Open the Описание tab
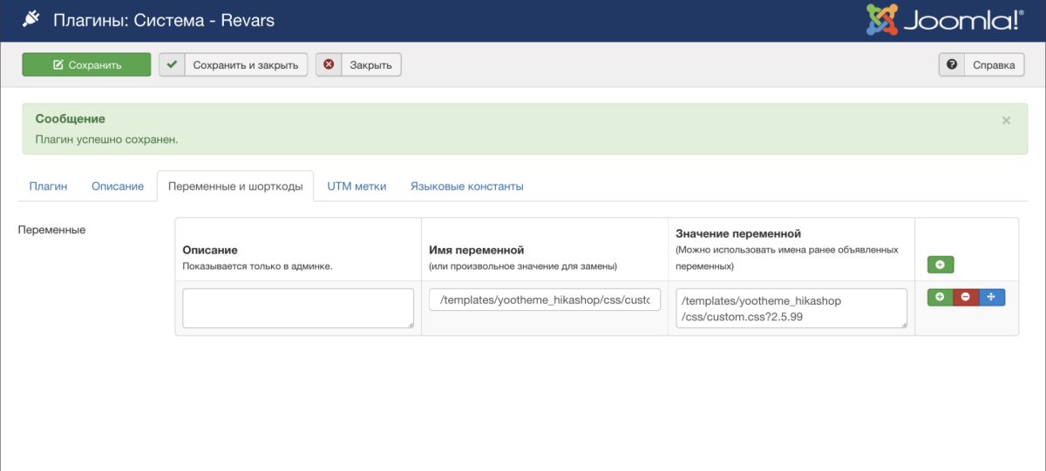The width and height of the screenshot is (1046, 471). click(x=118, y=186)
